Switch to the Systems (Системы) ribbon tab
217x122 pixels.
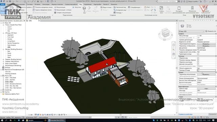point(29,4)
